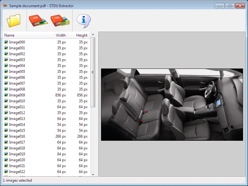Maximize the STDU Extractor window
248x186 pixels.
(x=230, y=6)
